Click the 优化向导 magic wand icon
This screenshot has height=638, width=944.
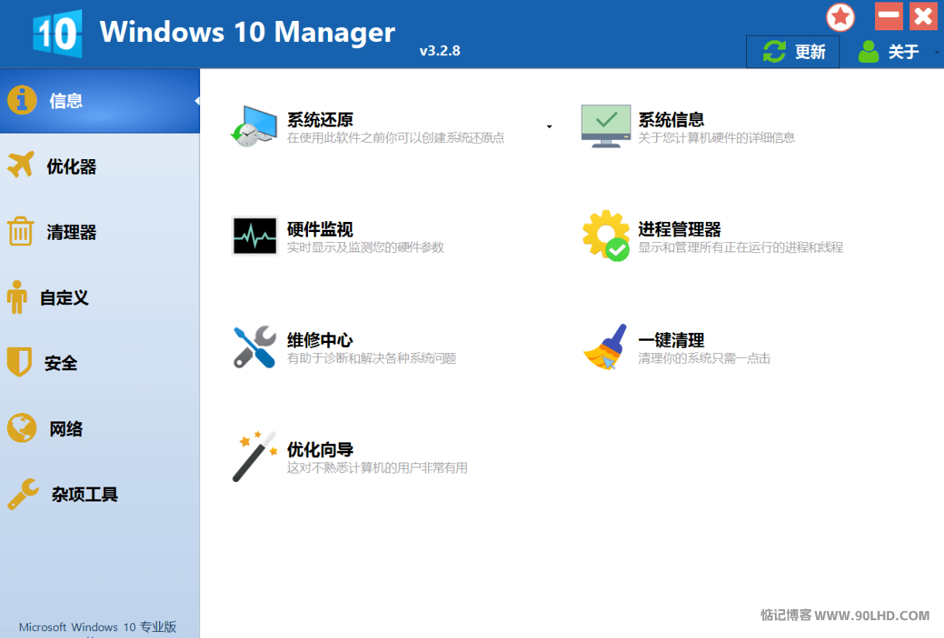(x=254, y=456)
